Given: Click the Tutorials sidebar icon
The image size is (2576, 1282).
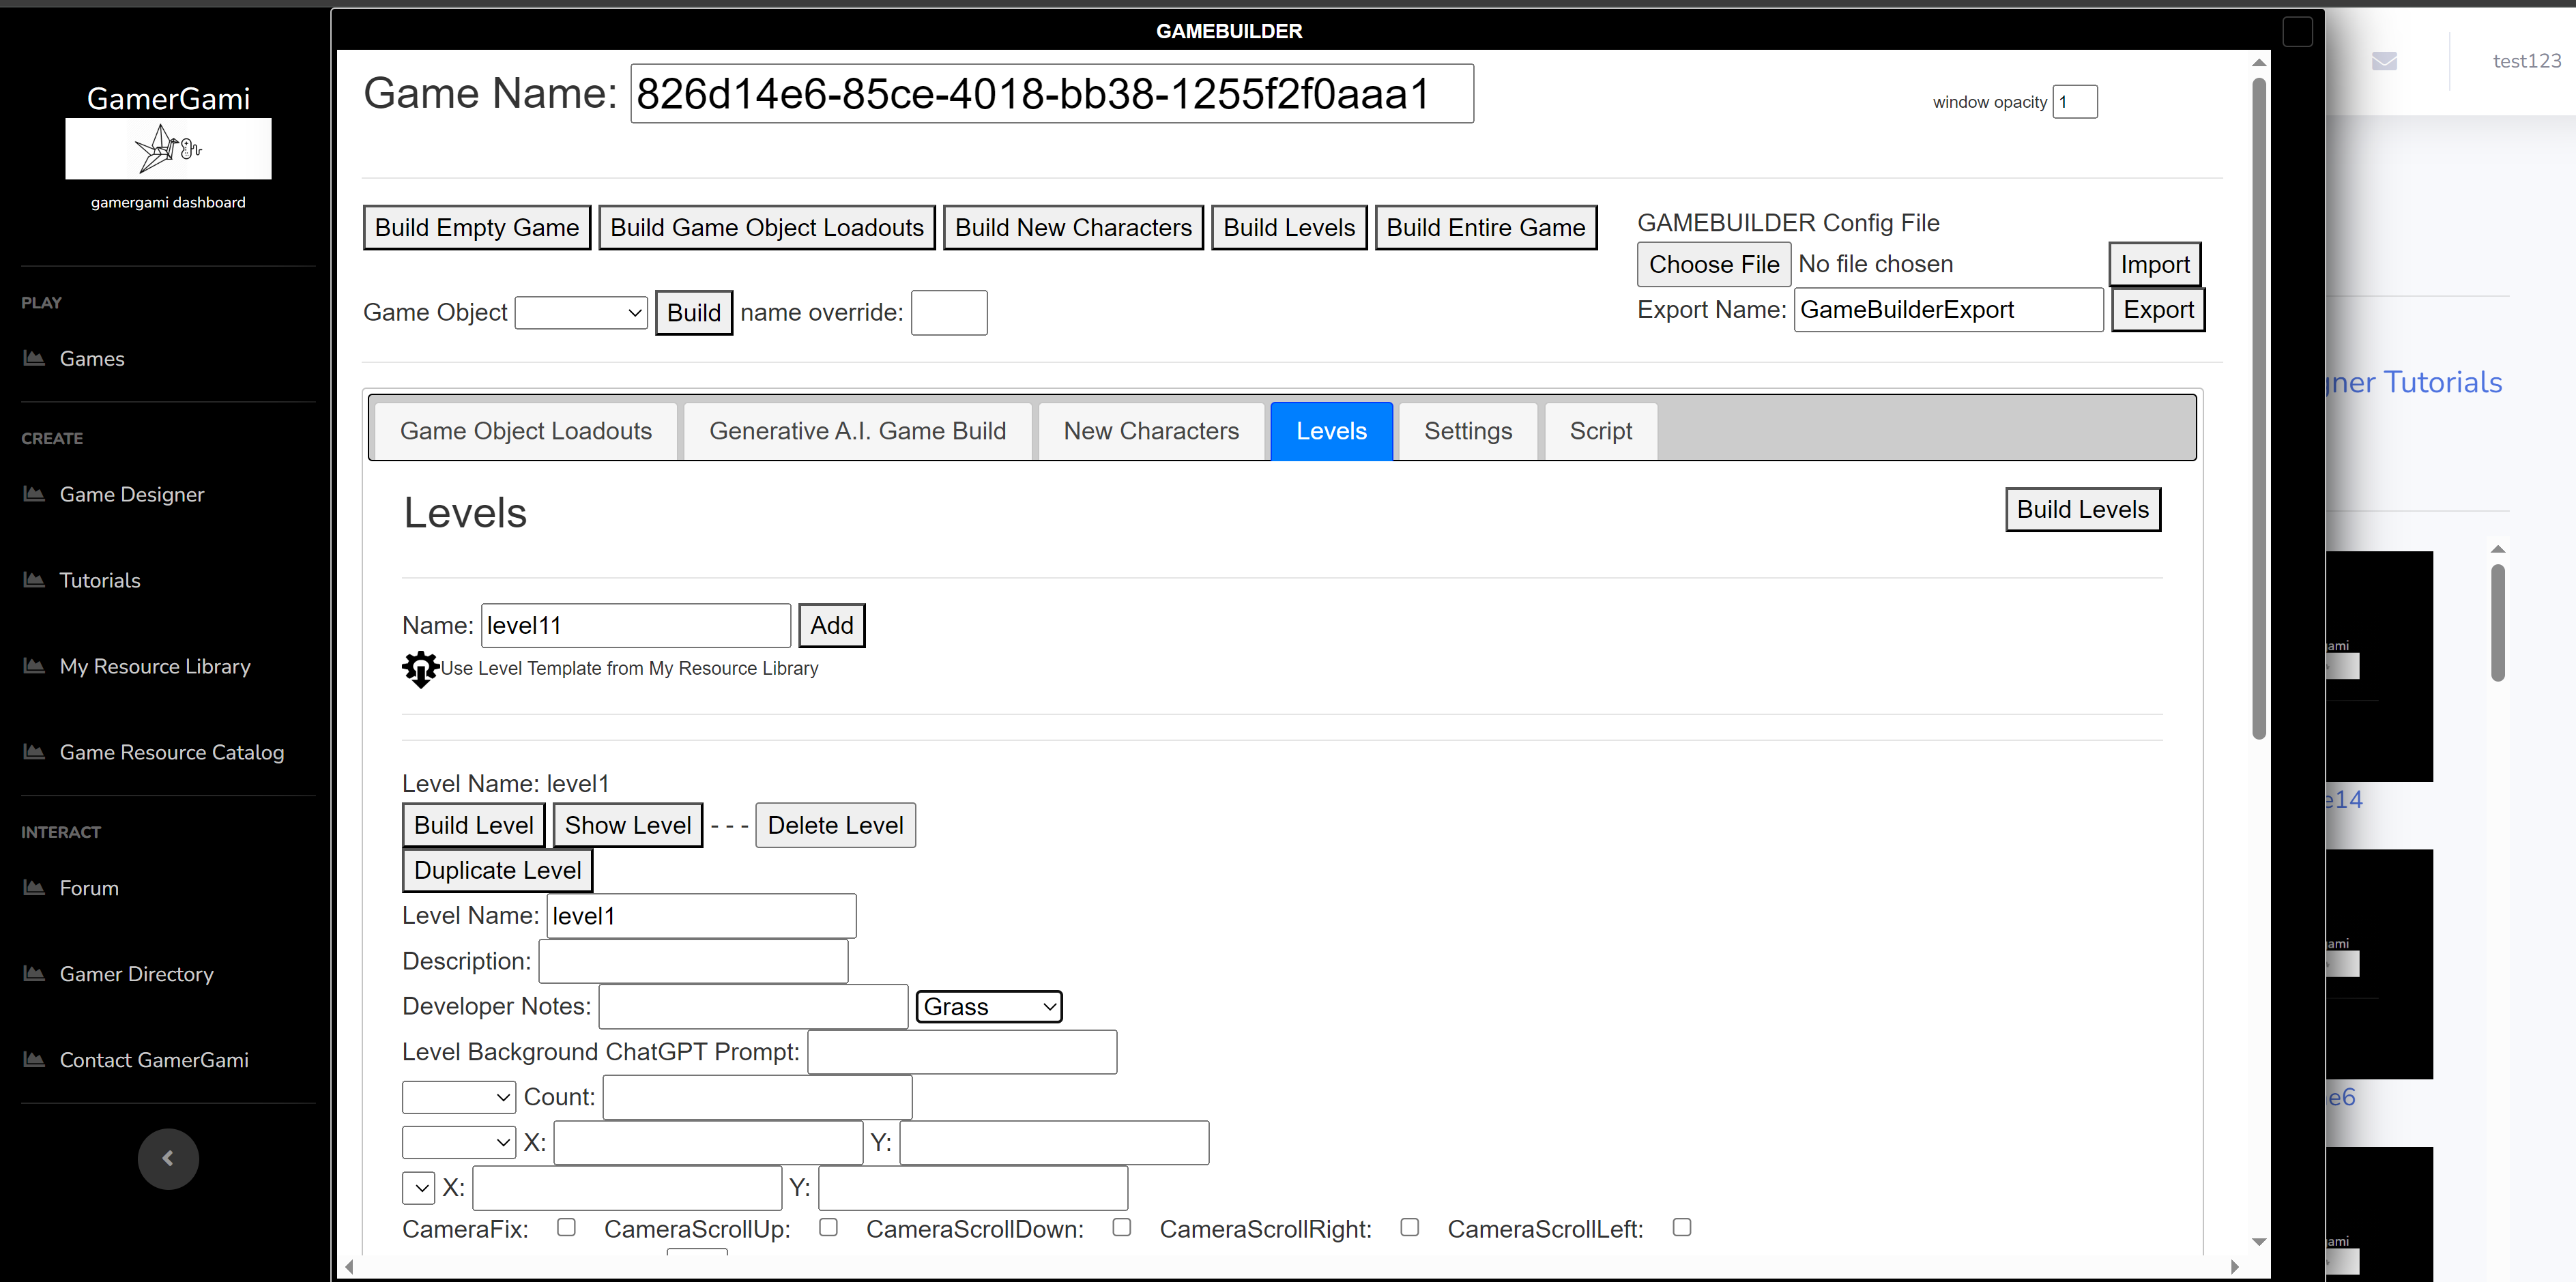Looking at the screenshot, I should click(x=34, y=580).
